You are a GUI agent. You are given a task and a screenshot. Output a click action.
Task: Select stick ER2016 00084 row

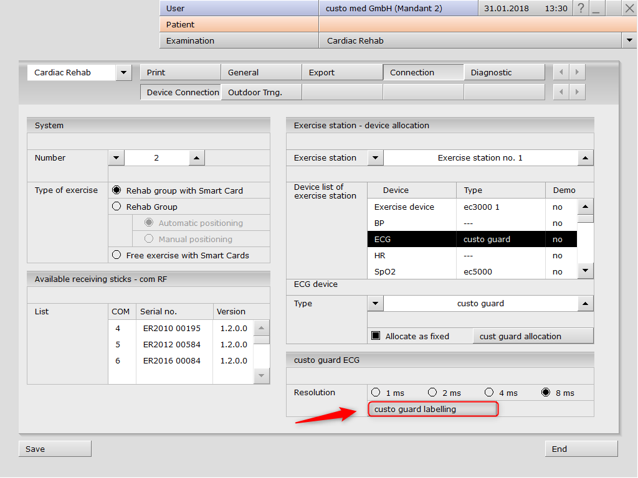click(x=181, y=360)
